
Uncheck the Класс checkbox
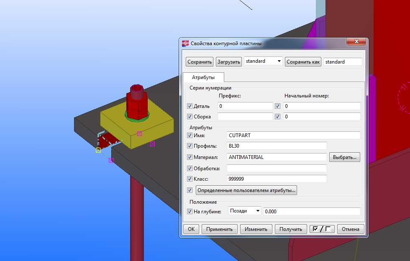[190, 179]
